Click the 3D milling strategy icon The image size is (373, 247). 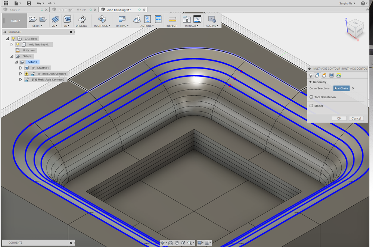click(67, 19)
